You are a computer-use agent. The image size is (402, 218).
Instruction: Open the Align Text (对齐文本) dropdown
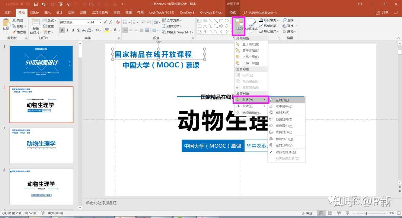pos(172,26)
